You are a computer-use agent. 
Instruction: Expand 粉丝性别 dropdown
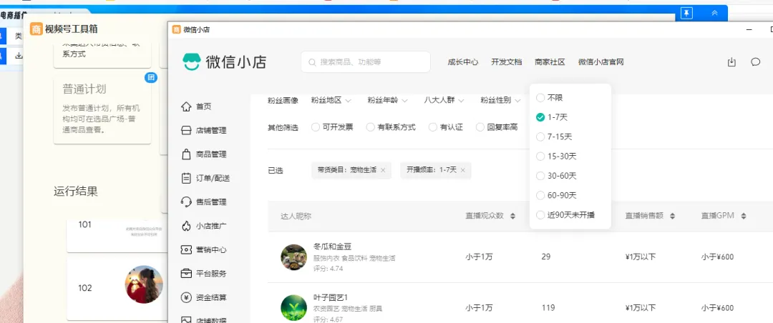[501, 101]
